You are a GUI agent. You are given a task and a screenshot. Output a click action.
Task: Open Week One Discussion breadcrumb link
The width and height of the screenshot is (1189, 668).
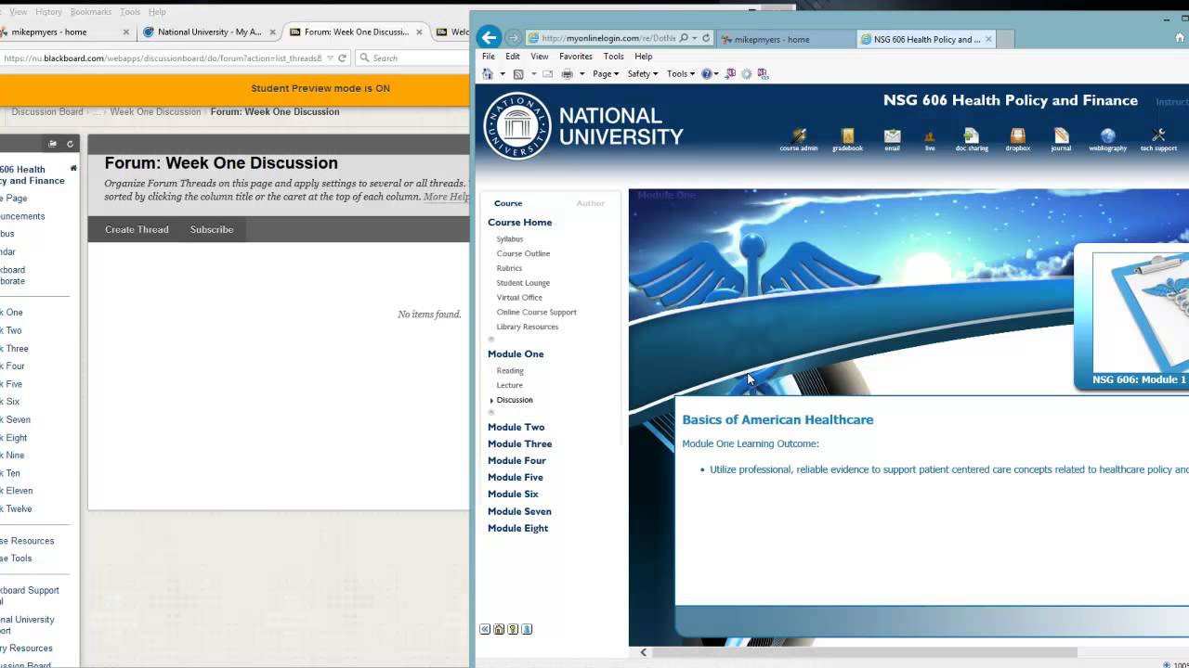click(x=155, y=111)
